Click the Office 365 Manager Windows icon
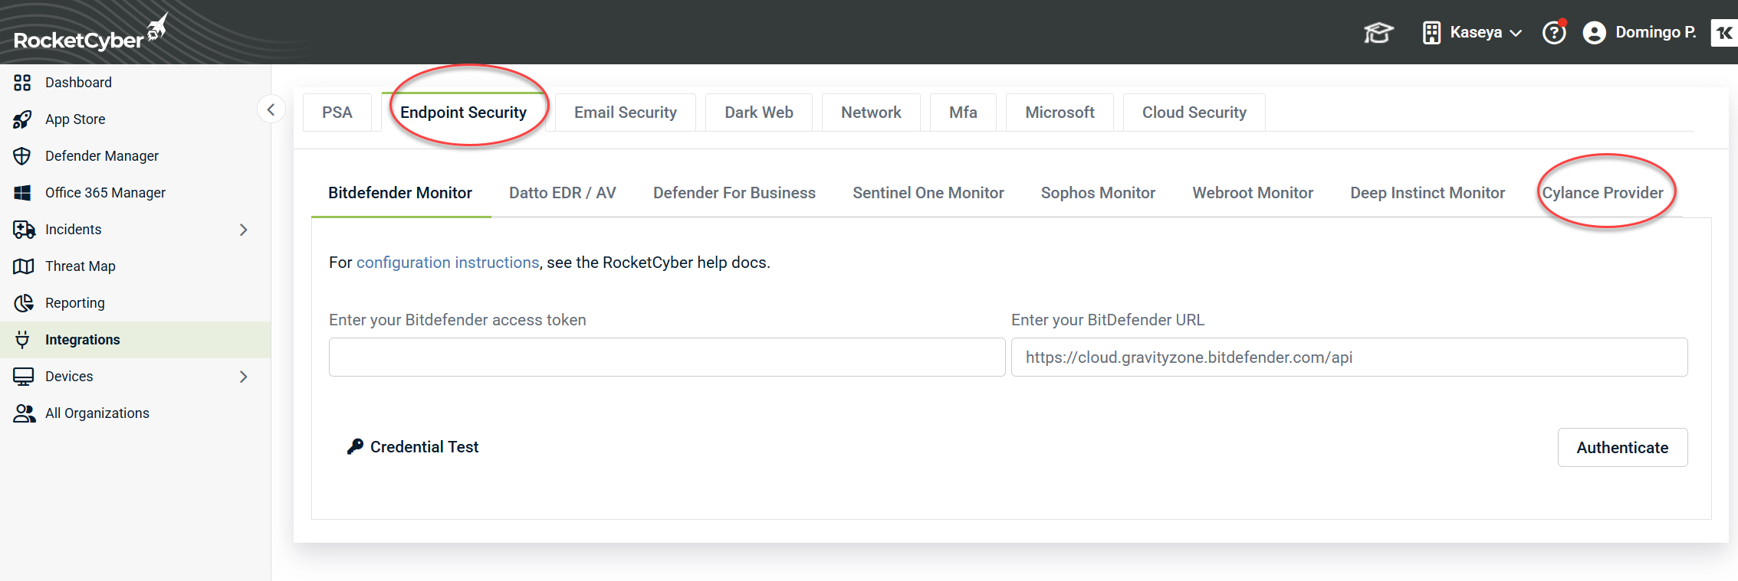The width and height of the screenshot is (1738, 581). (22, 193)
